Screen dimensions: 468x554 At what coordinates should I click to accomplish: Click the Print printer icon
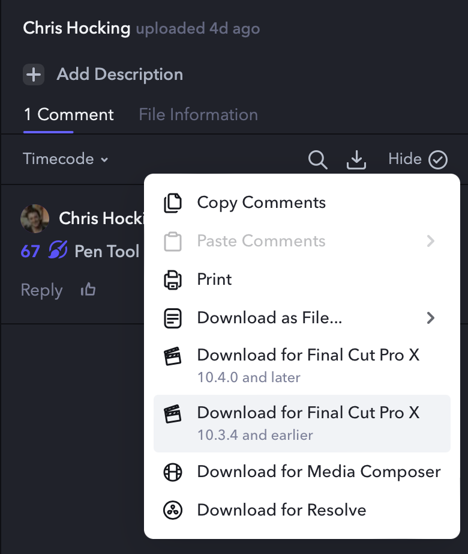(173, 279)
